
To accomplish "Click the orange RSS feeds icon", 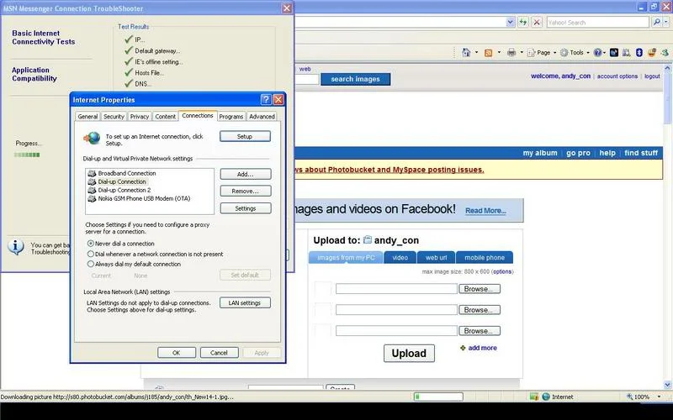I will point(489,53).
